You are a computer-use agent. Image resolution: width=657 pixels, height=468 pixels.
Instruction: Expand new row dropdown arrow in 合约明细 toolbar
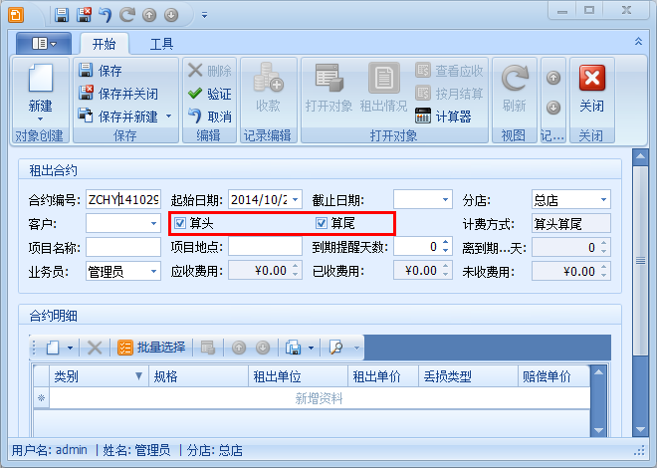70,348
